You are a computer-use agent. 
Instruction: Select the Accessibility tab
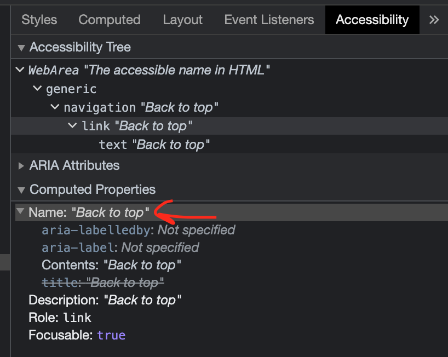tap(372, 20)
